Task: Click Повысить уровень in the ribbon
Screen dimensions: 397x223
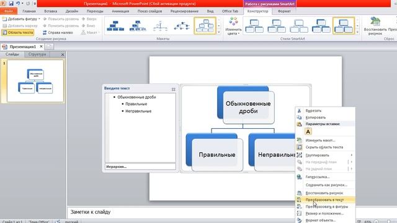Action: 61,19
